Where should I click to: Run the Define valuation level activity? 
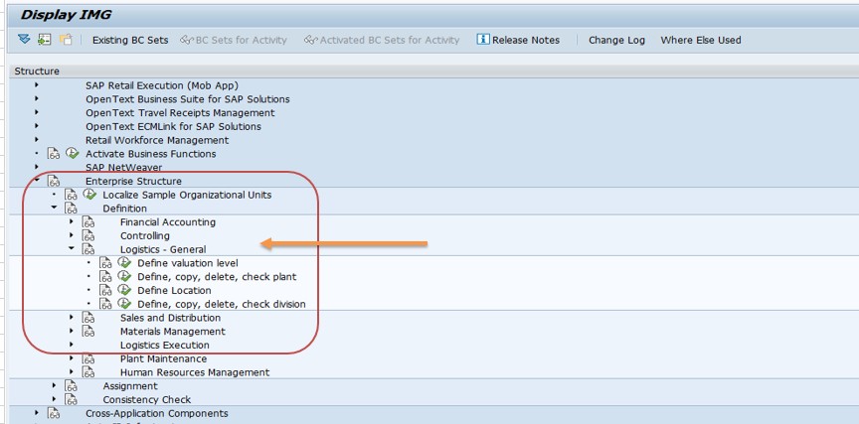pyautogui.click(x=124, y=263)
